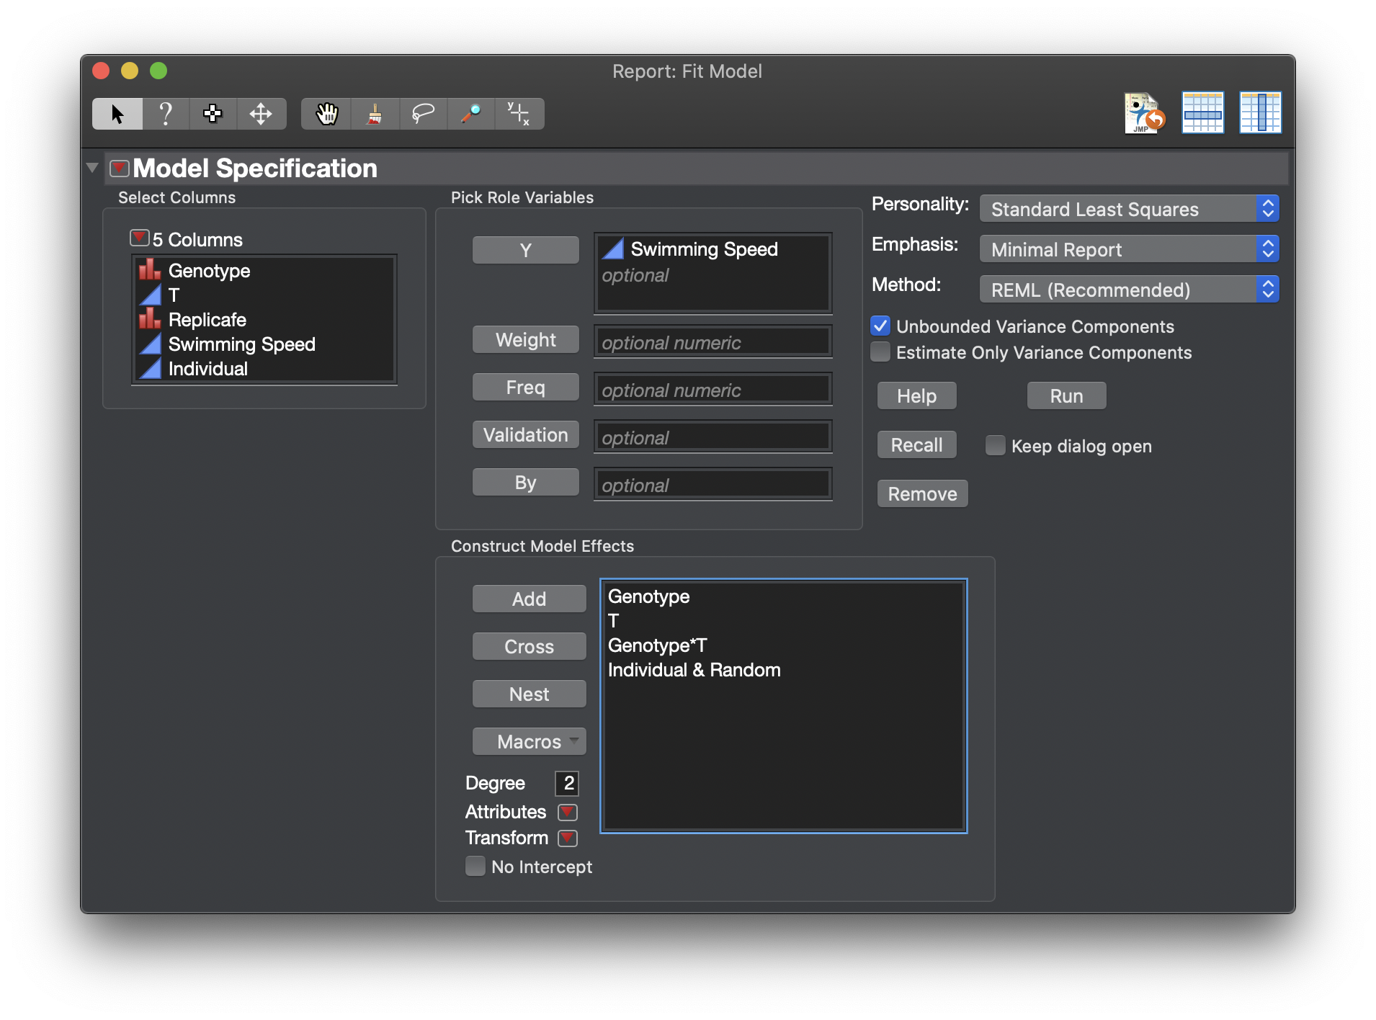1376x1020 pixels.
Task: Choose the brush tool in the toolbar
Action: click(375, 113)
